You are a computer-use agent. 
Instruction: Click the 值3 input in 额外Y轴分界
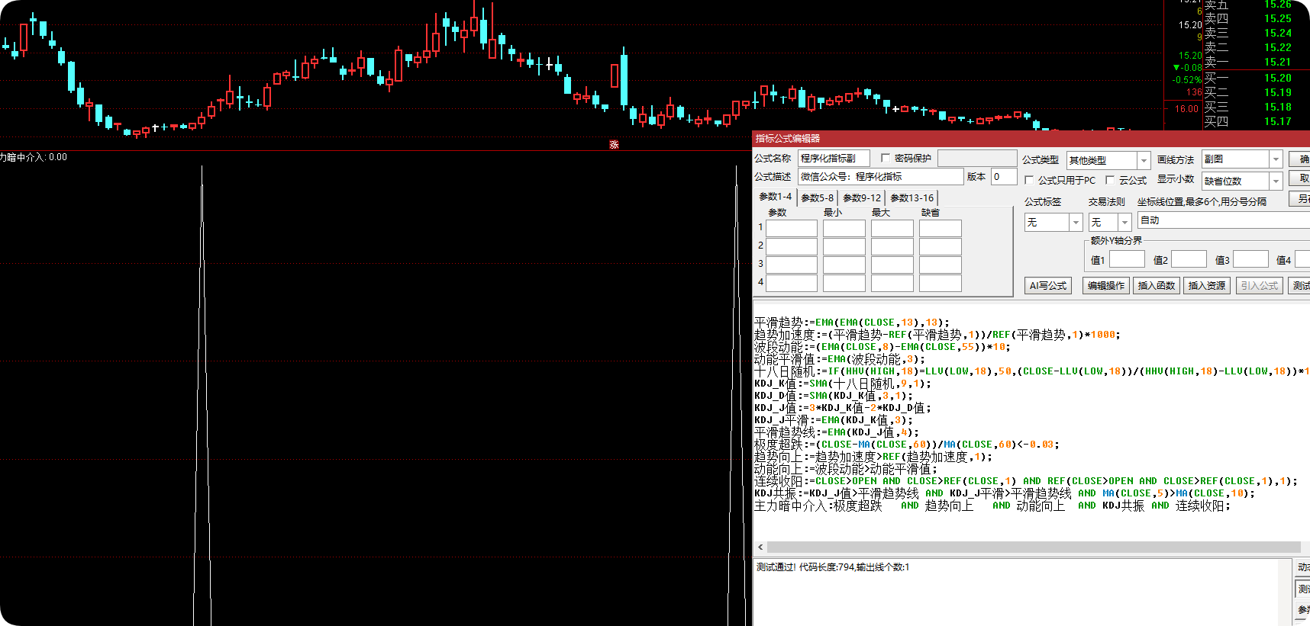tap(1250, 260)
